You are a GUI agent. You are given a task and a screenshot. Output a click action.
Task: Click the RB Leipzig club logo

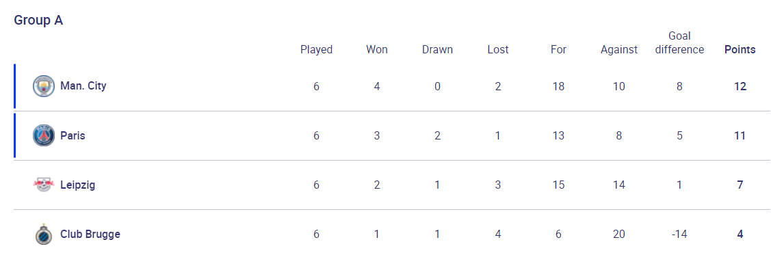tap(44, 185)
